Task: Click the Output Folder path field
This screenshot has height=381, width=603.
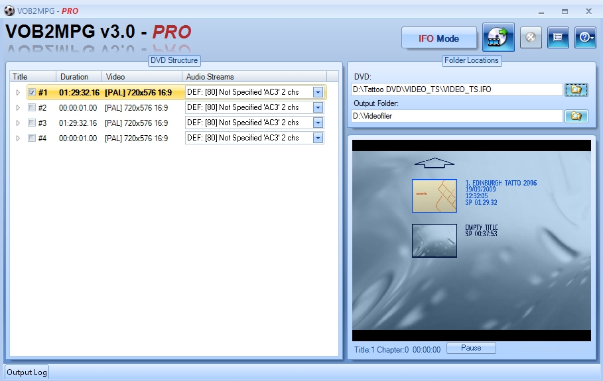Action: (457, 116)
